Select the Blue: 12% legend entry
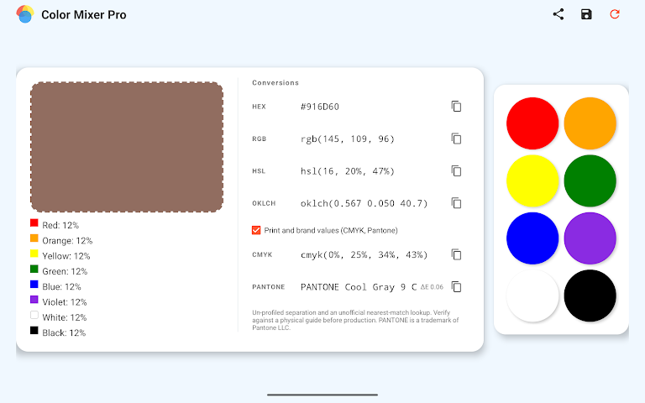Image resolution: width=645 pixels, height=403 pixels. tap(56, 286)
